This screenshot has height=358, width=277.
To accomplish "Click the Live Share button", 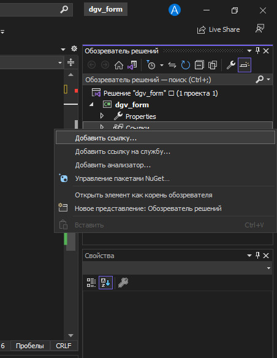I will pyautogui.click(x=218, y=29).
